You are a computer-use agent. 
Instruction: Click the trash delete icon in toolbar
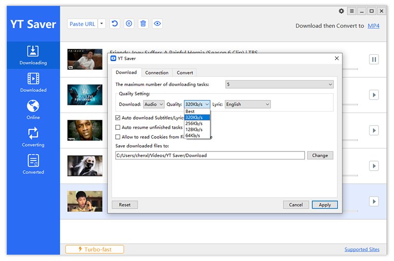click(x=143, y=24)
